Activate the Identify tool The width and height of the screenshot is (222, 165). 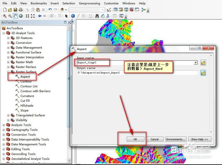tap(73, 16)
